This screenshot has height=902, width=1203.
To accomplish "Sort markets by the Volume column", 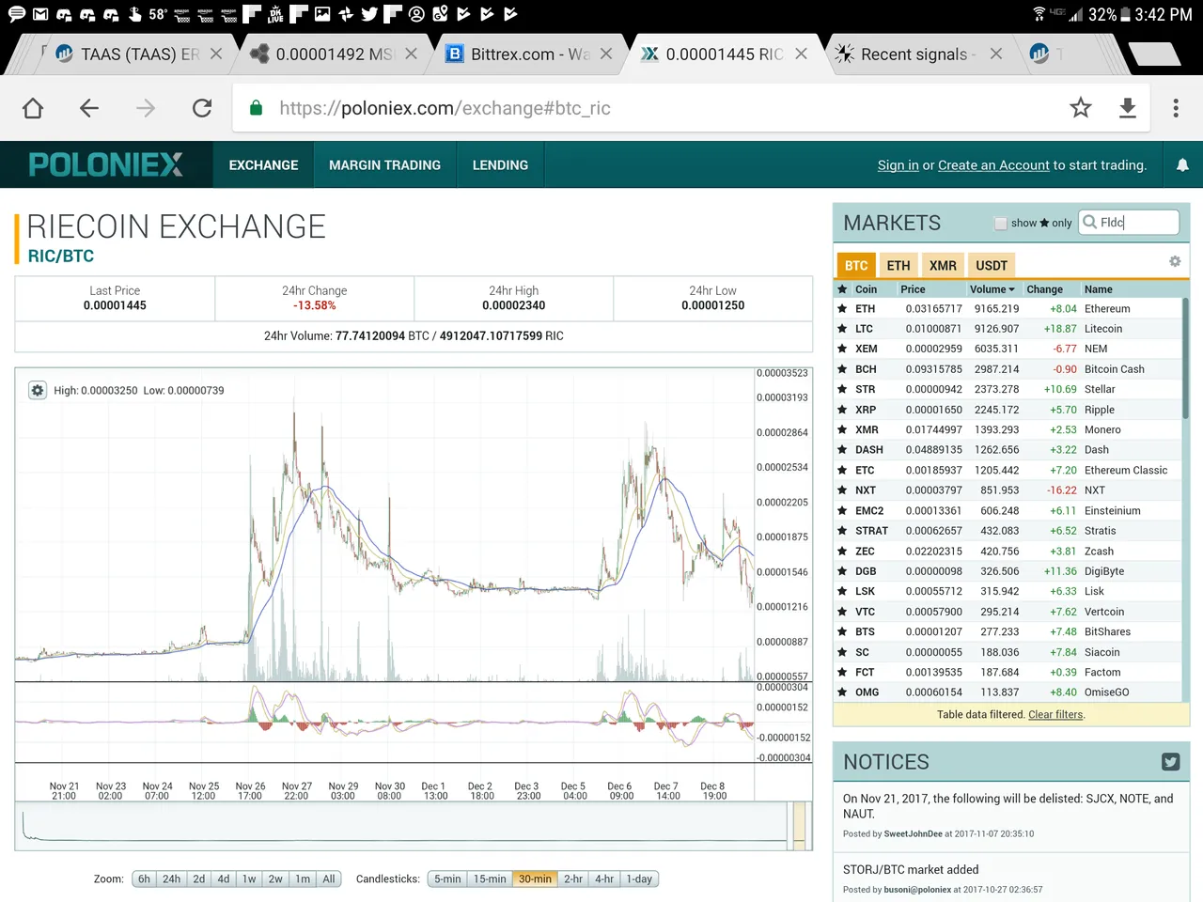I will [x=992, y=289].
